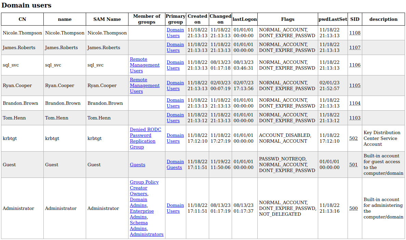The image size is (406, 240).
Task: Open Domain Users link in sql_svc row
Action: (x=175, y=65)
